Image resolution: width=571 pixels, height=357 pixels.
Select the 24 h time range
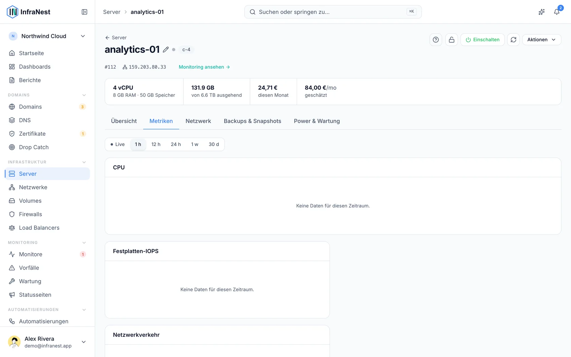(x=176, y=144)
